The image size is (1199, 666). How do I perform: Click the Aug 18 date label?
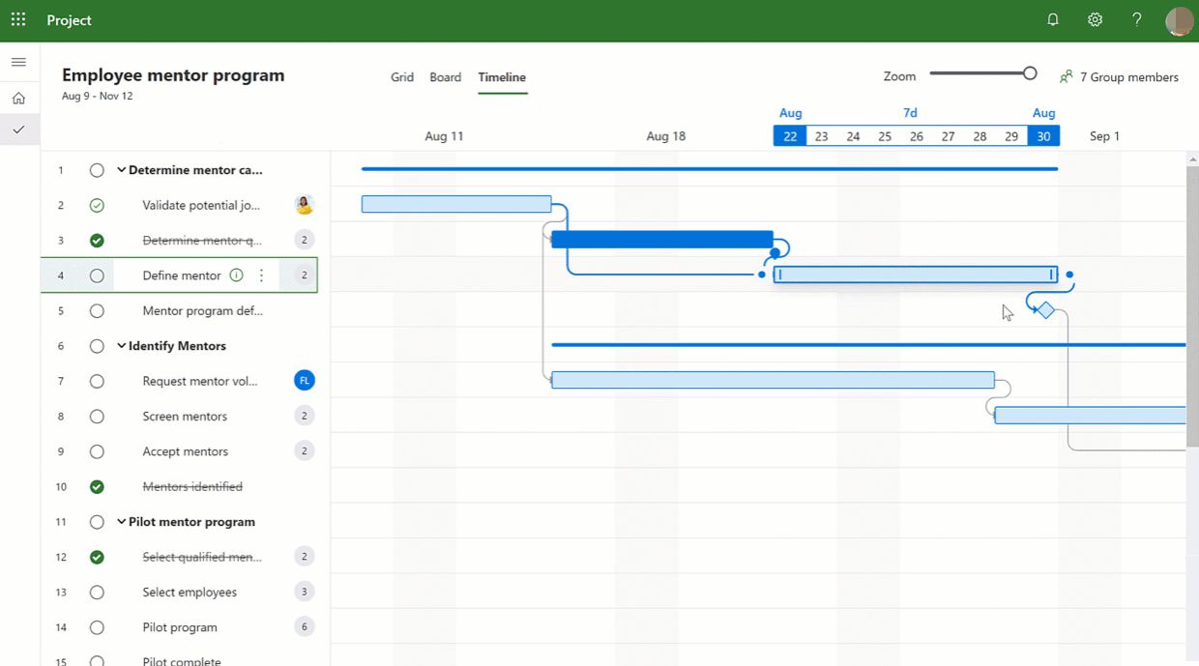666,136
